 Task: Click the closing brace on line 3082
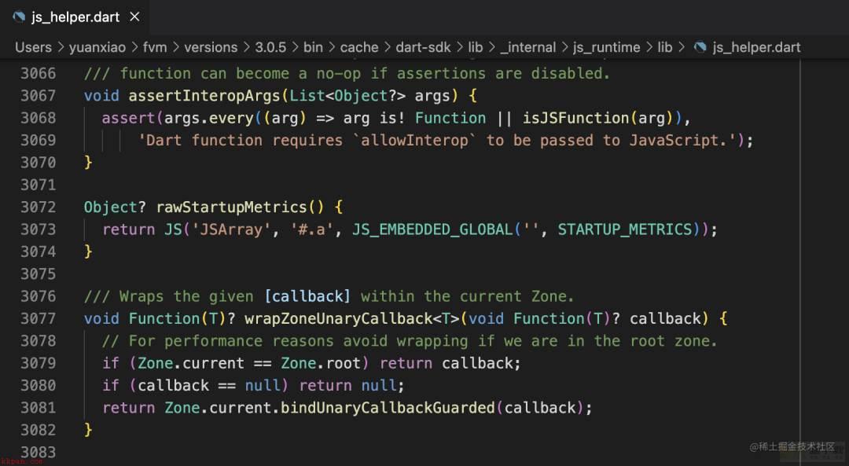88,430
